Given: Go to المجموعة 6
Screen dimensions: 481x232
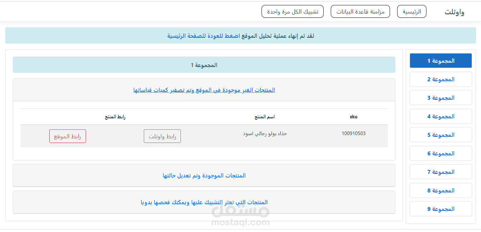Looking at the screenshot, I should click(441, 153).
